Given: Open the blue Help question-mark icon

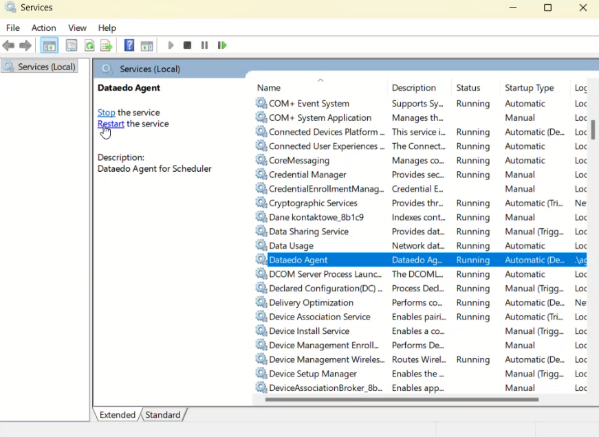Looking at the screenshot, I should point(129,45).
